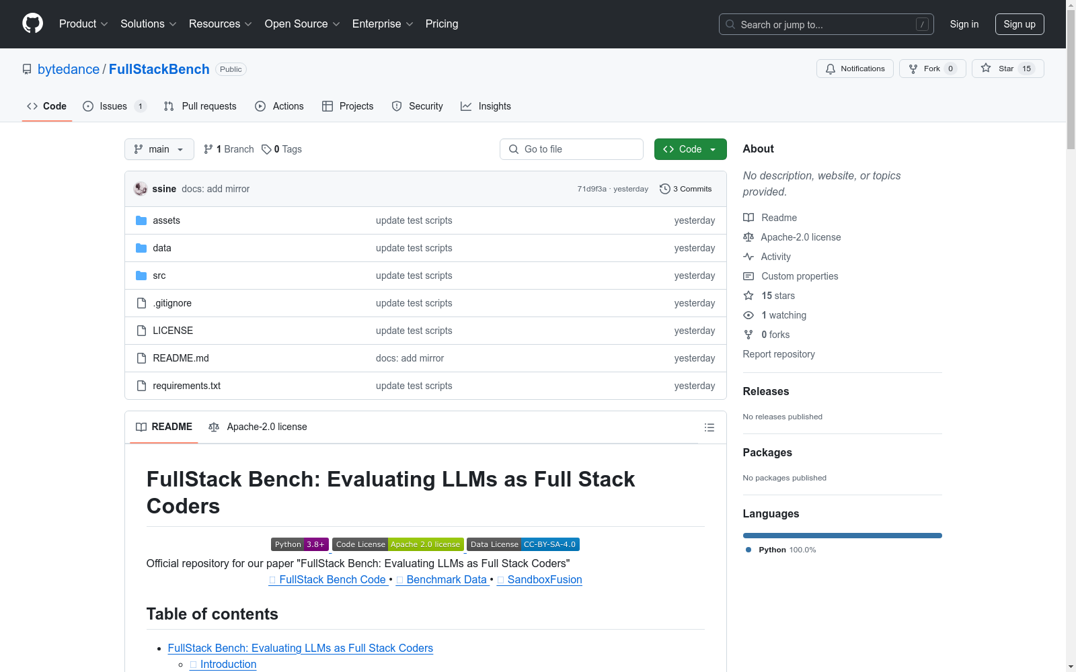Screen dimensions: 1076x672
Task: Click the Code License Apache 2.0 badge
Action: point(398,544)
